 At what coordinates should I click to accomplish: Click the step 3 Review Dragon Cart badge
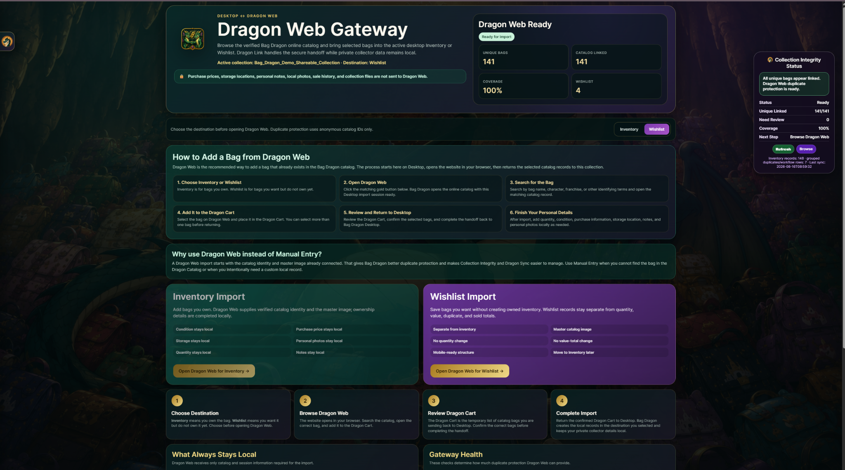(434, 401)
